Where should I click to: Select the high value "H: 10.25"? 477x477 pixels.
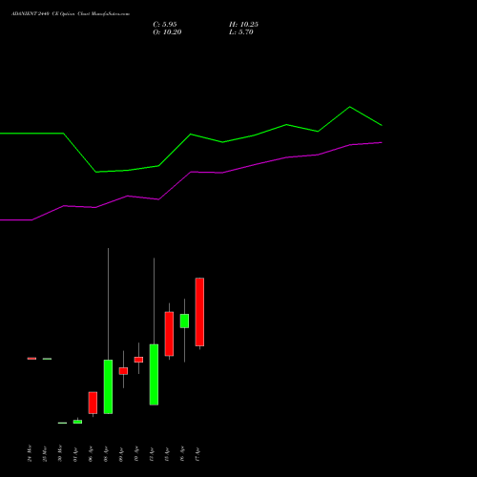243,25
